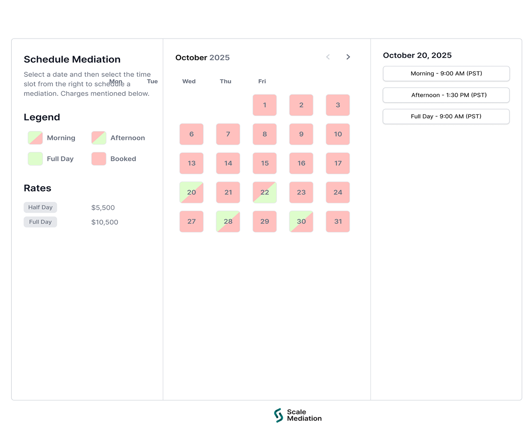The width and height of the screenshot is (532, 438).
Task: Go to next month using right chevron
Action: (x=348, y=57)
